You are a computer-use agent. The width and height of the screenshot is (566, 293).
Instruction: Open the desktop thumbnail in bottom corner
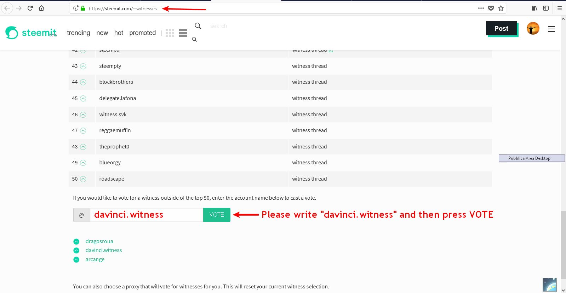[550, 285]
